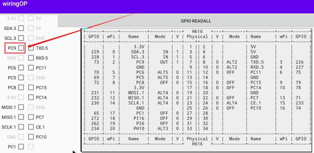Select the greyed 3.3V checkbox beside PC14

coord(21,97)
